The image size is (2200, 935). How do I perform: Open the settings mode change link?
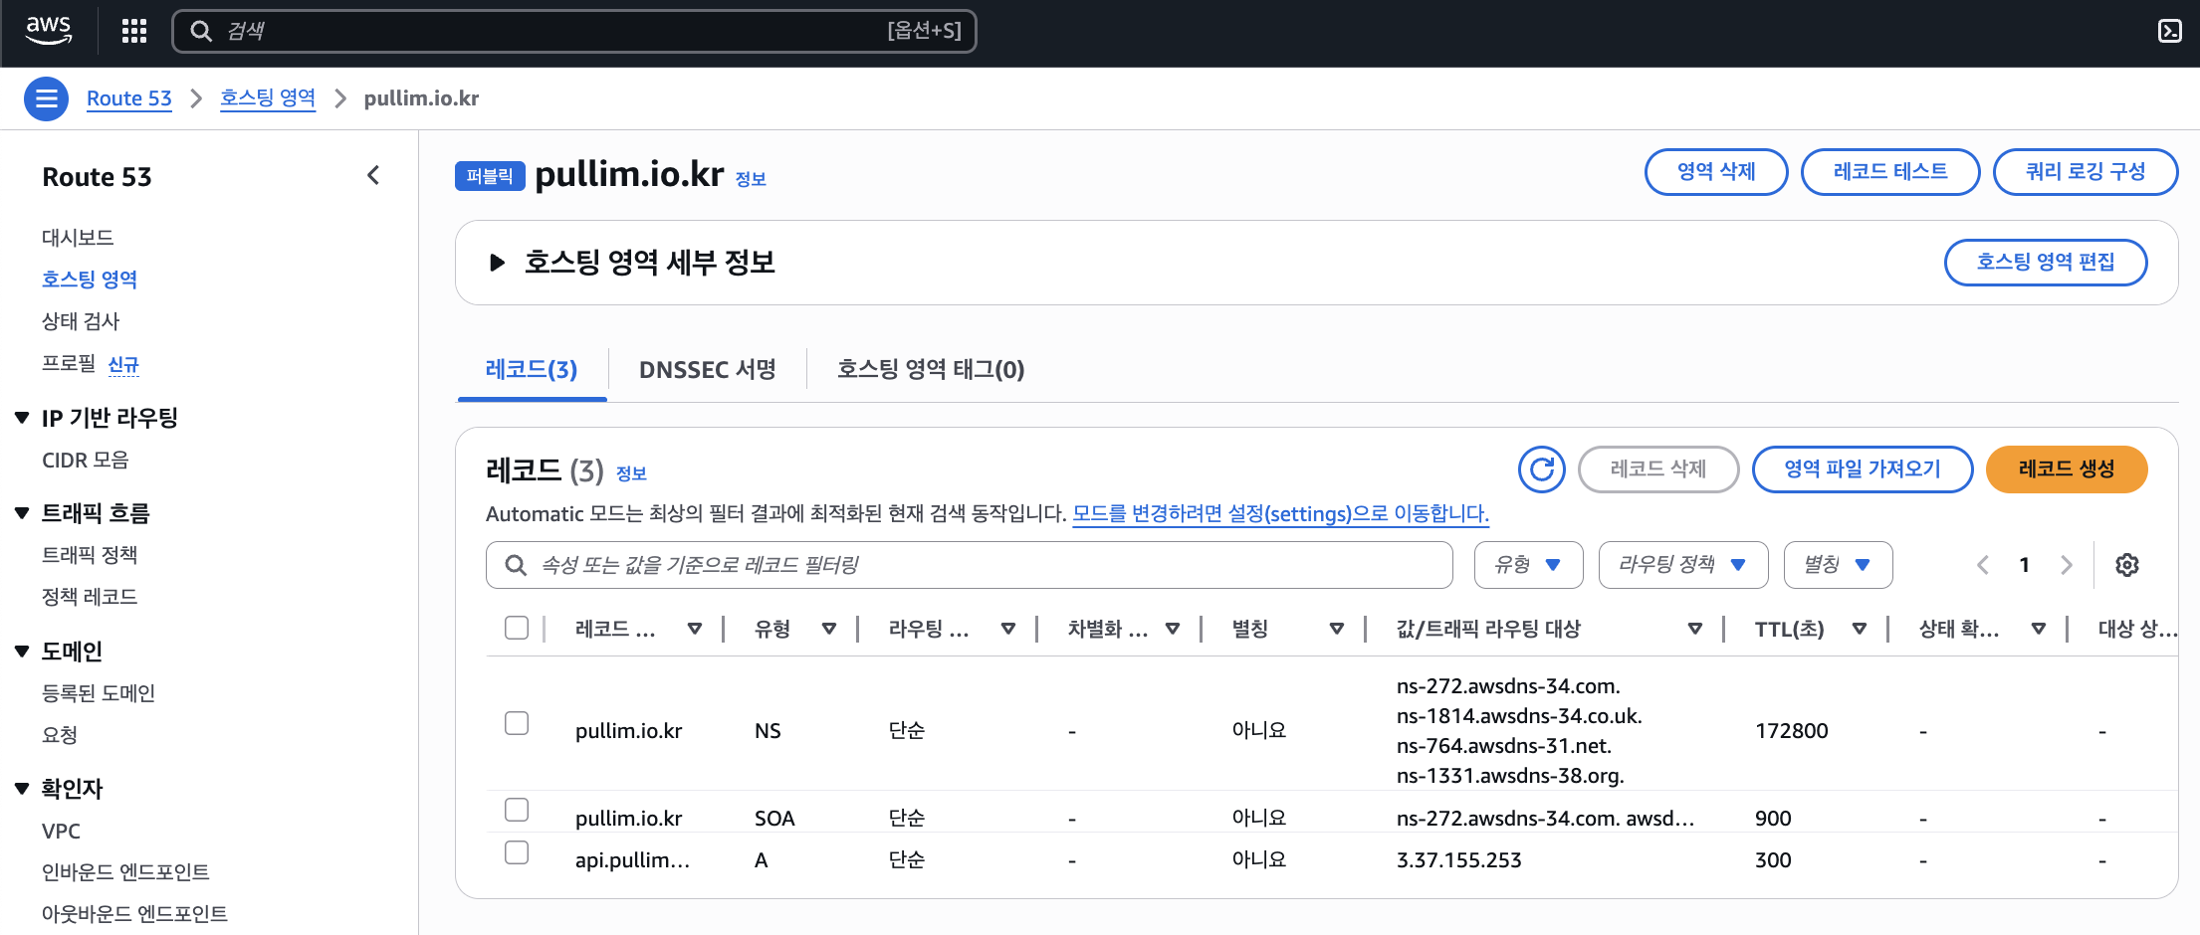click(1280, 514)
